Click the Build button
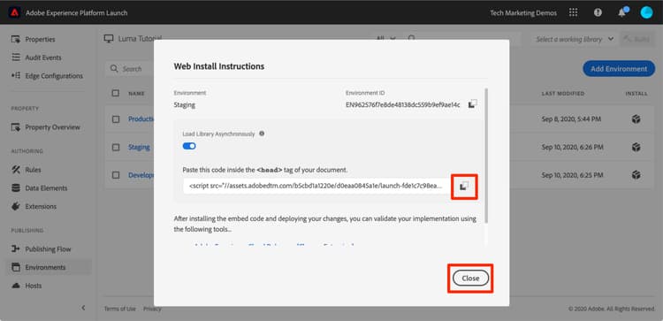The image size is (663, 321). 637,39
